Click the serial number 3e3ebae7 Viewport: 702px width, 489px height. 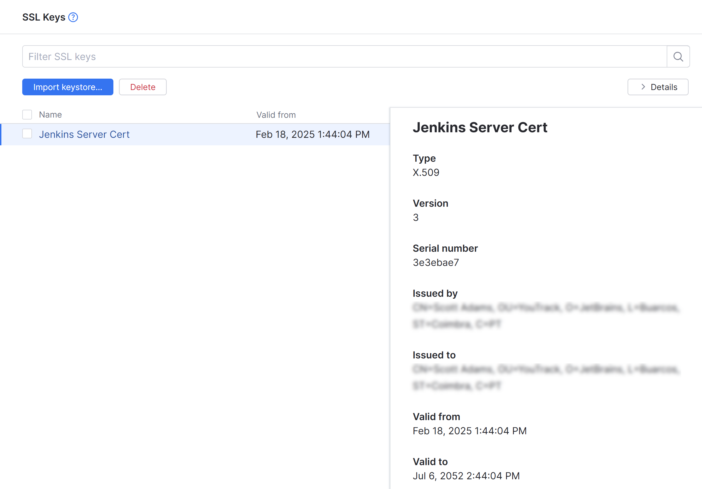coord(436,263)
